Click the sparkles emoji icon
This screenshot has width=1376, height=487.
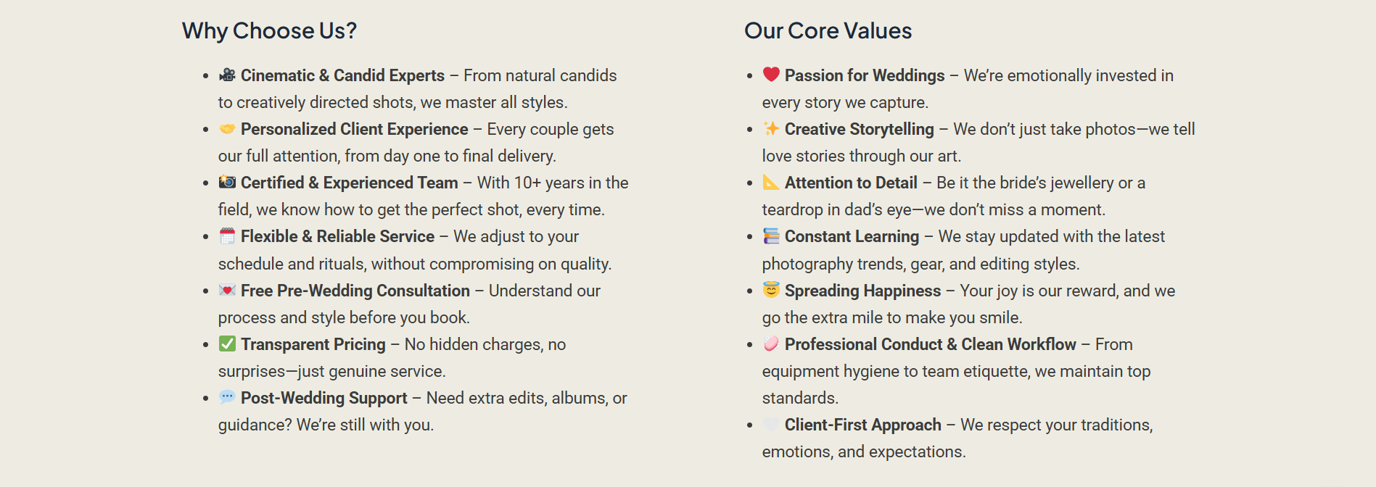(771, 128)
